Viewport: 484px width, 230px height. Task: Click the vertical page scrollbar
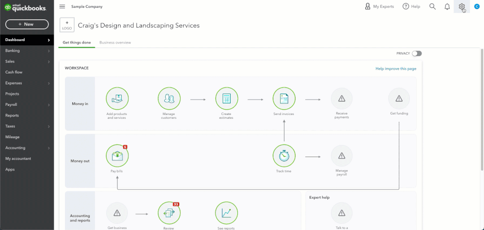click(482, 109)
